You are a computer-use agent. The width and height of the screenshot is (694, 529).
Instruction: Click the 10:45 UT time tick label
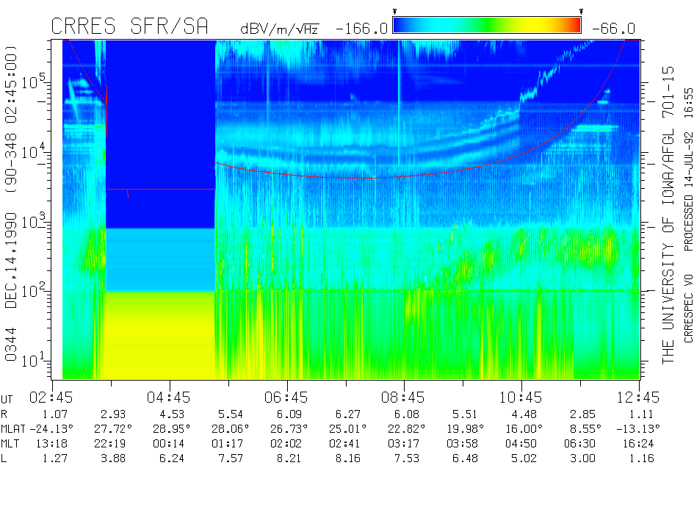[x=521, y=397]
